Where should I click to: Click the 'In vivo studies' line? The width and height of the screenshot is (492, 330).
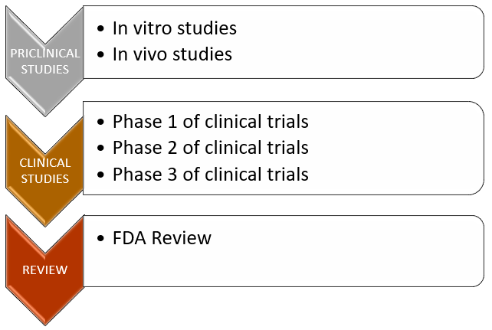point(172,54)
